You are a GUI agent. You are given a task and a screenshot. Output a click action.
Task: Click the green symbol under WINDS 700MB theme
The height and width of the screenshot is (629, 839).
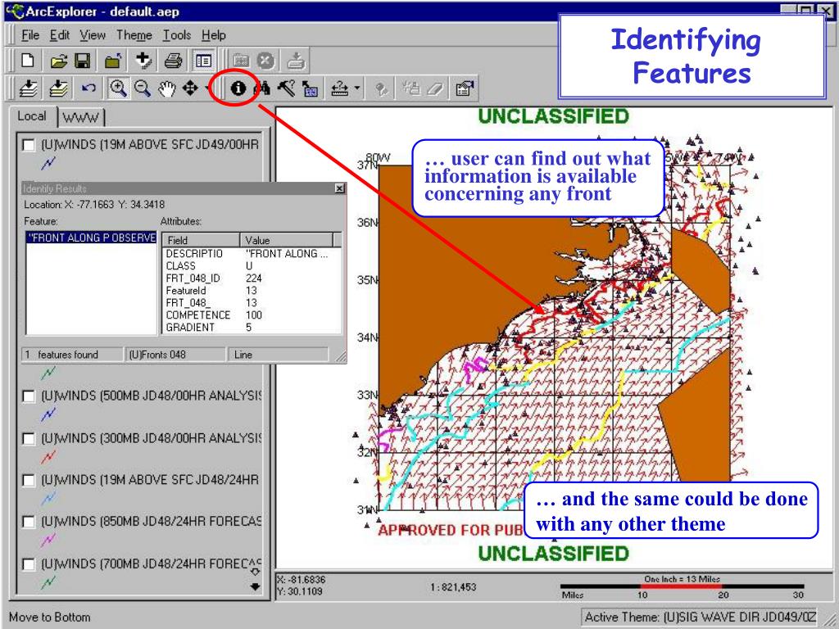click(x=48, y=581)
